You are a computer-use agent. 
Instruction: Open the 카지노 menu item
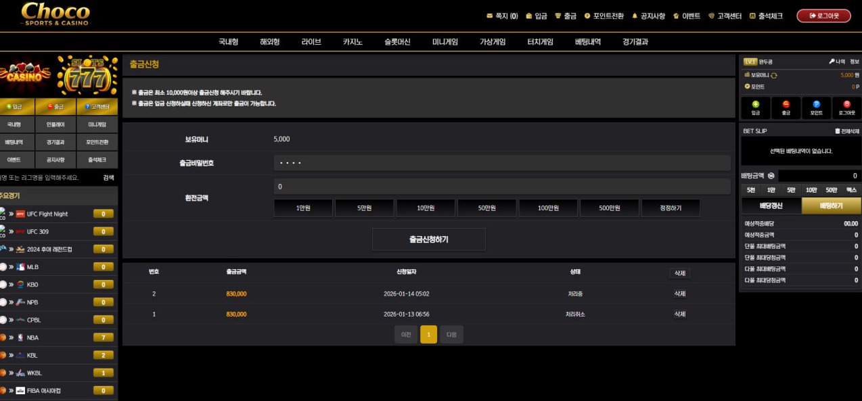(353, 41)
